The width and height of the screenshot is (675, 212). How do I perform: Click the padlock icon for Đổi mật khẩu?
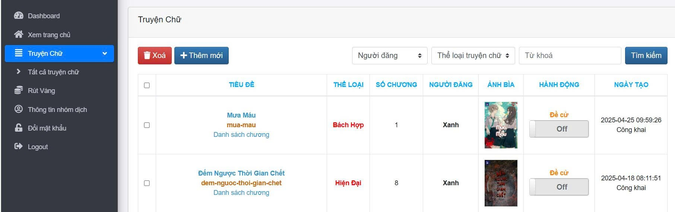19,128
